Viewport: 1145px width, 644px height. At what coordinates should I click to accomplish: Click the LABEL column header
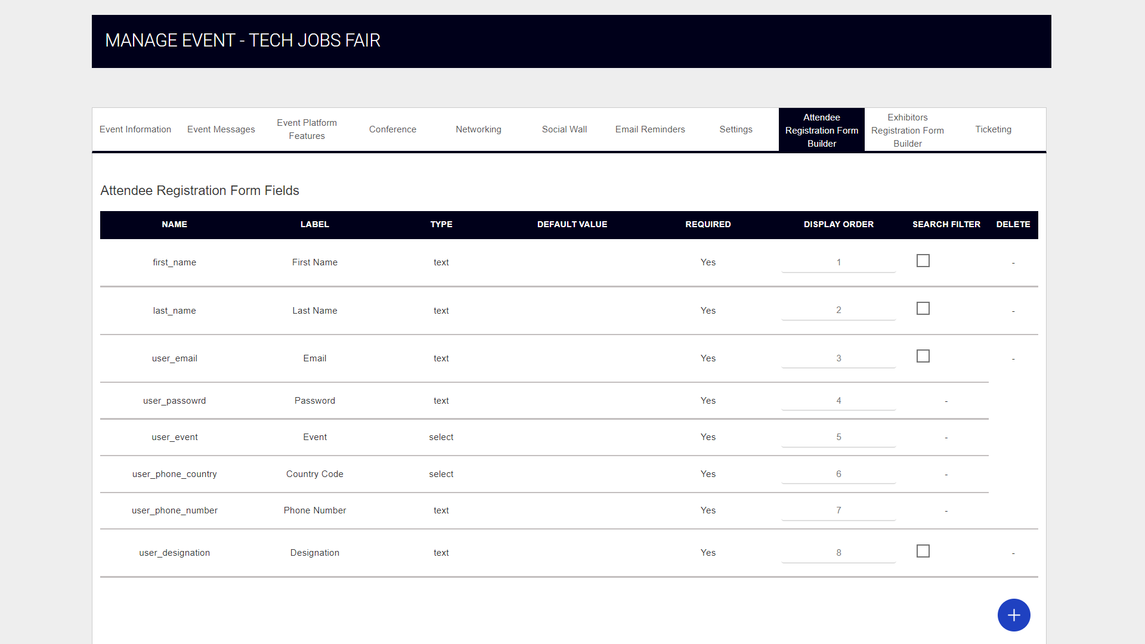[x=315, y=224]
